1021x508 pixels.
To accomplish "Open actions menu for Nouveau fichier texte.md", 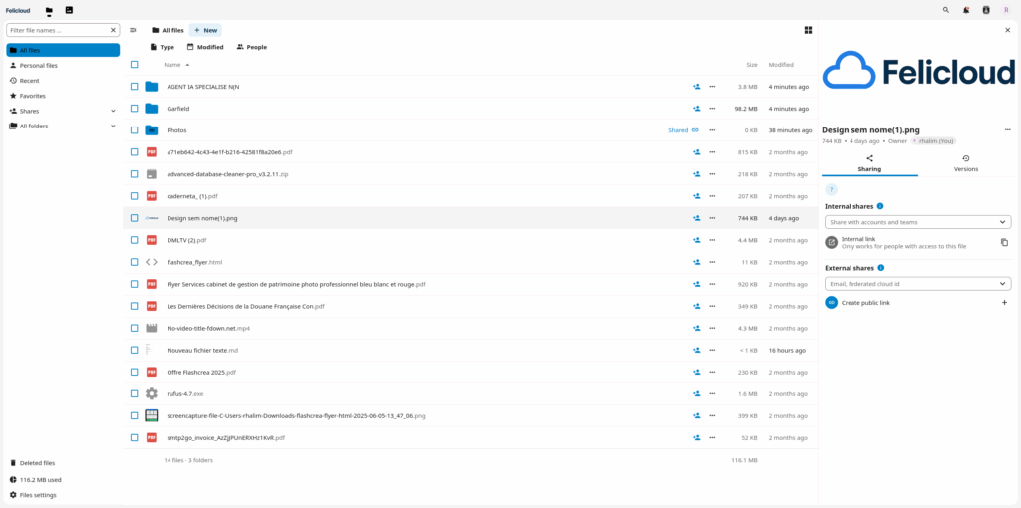I will [x=712, y=350].
